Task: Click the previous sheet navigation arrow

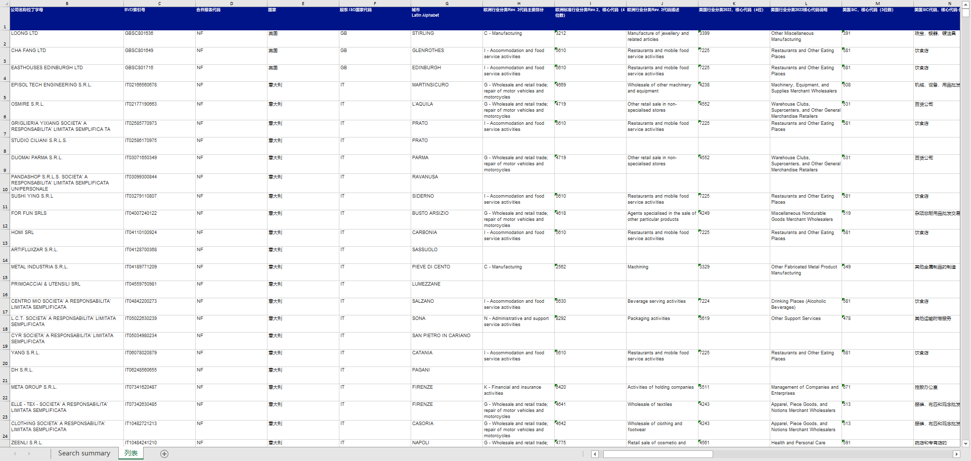Action: [x=15, y=454]
